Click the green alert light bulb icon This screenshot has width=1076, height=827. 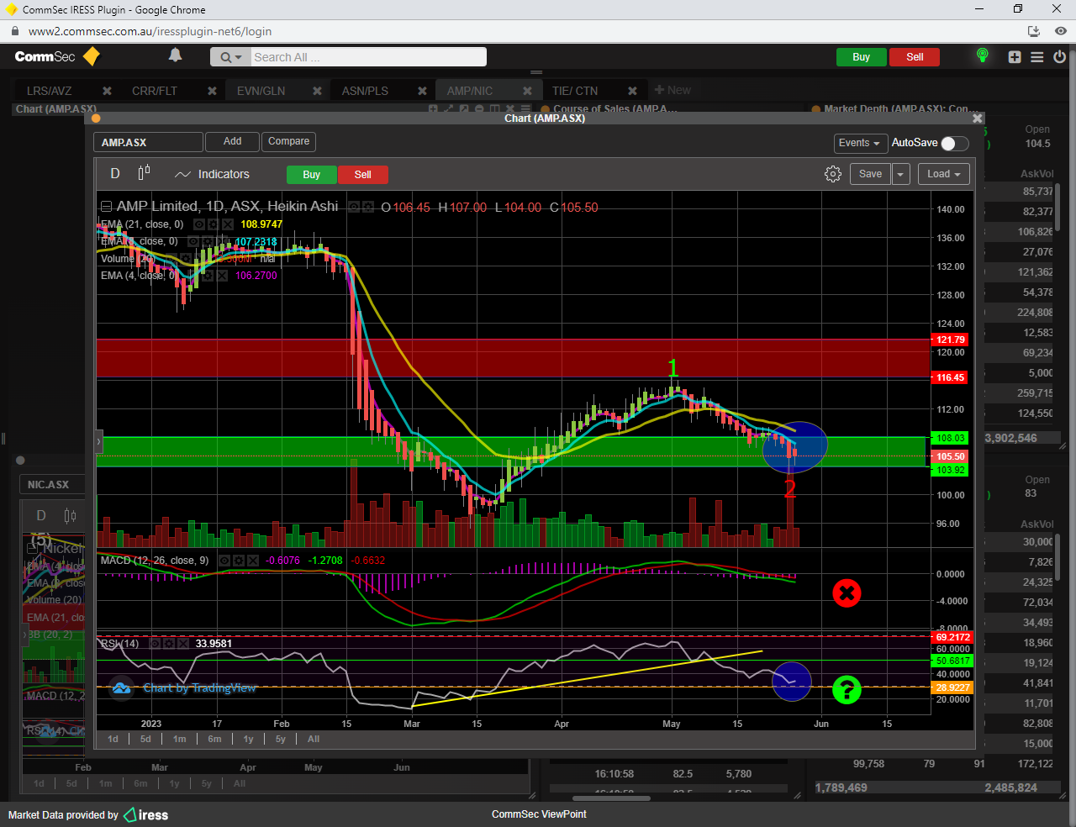(x=982, y=56)
